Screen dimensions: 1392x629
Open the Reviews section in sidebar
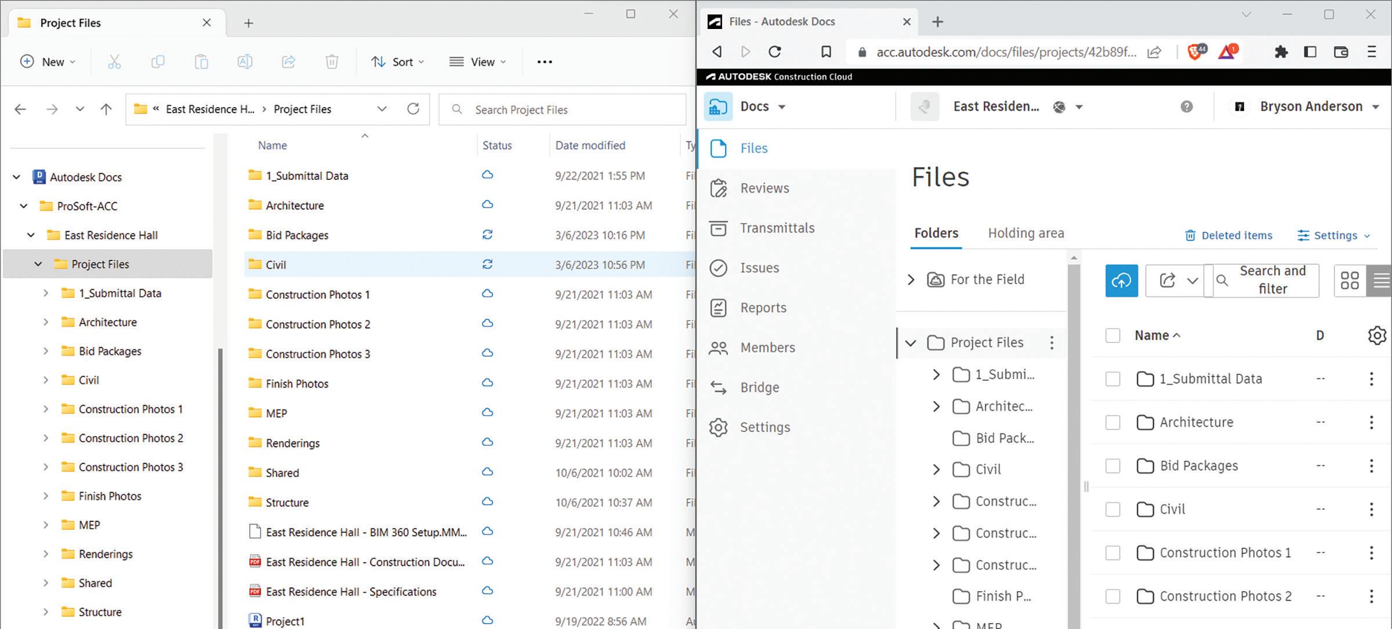(x=764, y=188)
